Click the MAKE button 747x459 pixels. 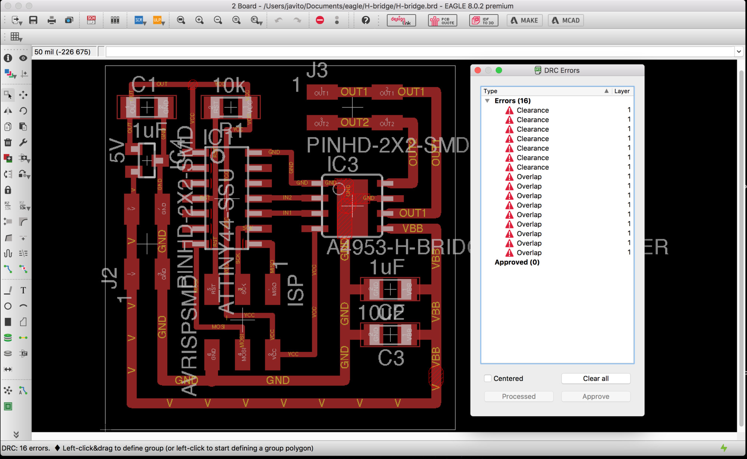525,20
